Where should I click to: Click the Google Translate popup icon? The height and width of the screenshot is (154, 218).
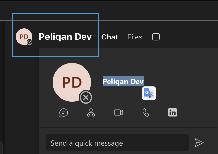pos(149,93)
